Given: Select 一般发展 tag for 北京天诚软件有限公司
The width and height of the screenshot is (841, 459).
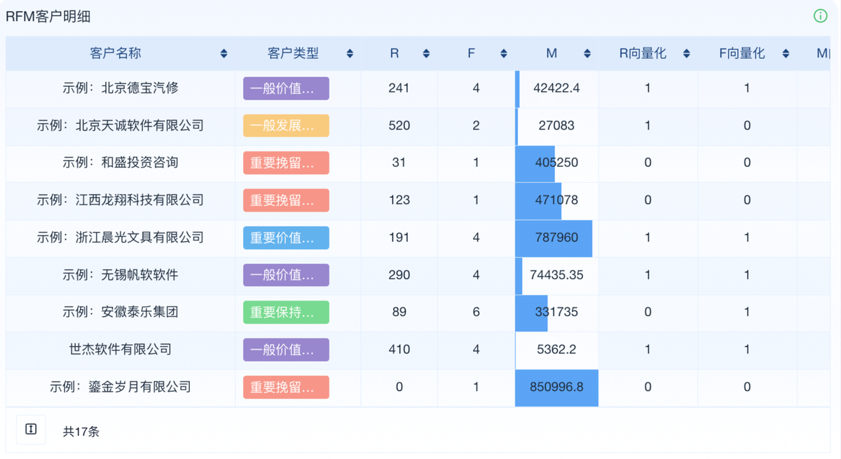Looking at the screenshot, I should [x=286, y=126].
